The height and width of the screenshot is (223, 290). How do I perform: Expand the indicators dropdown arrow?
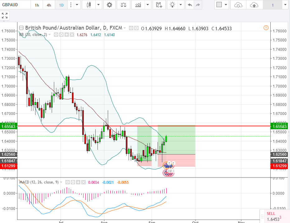(148, 5)
